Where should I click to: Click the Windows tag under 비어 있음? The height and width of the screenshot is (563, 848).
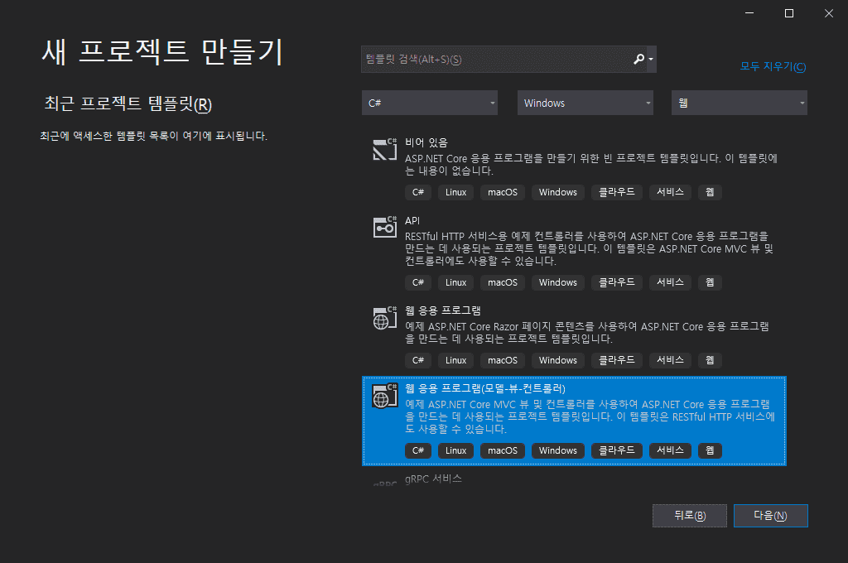click(557, 192)
